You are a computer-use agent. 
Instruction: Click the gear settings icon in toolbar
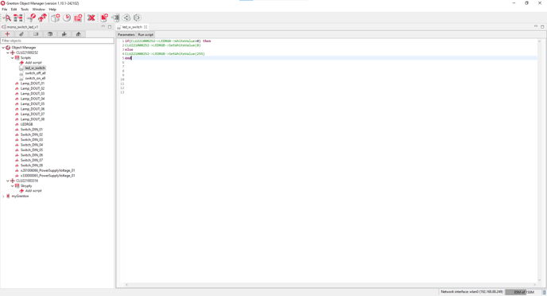pos(137,18)
